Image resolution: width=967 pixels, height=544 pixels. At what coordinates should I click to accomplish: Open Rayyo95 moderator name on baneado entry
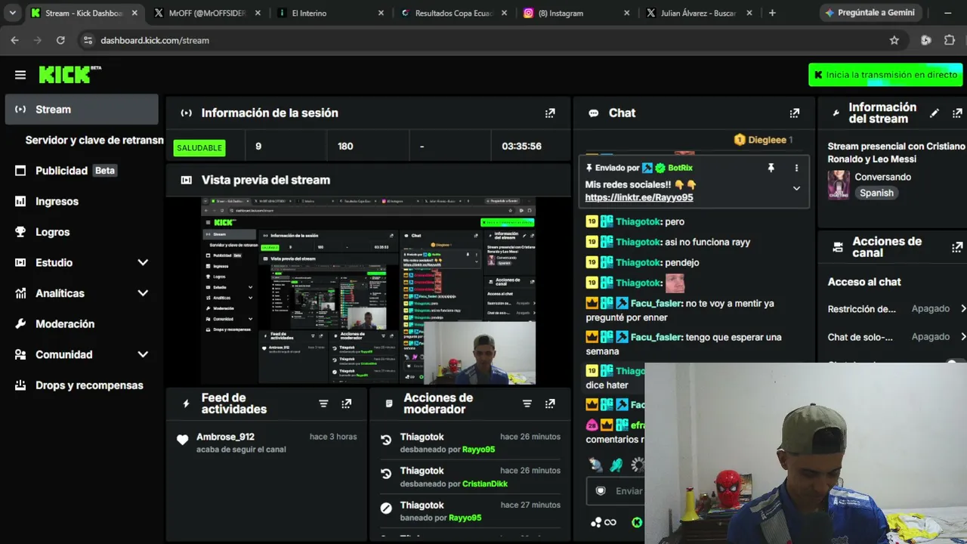coord(465,518)
